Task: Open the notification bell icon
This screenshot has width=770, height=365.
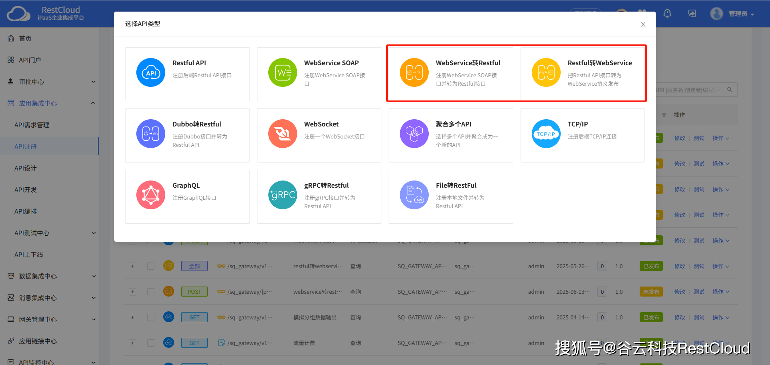Action: click(667, 13)
